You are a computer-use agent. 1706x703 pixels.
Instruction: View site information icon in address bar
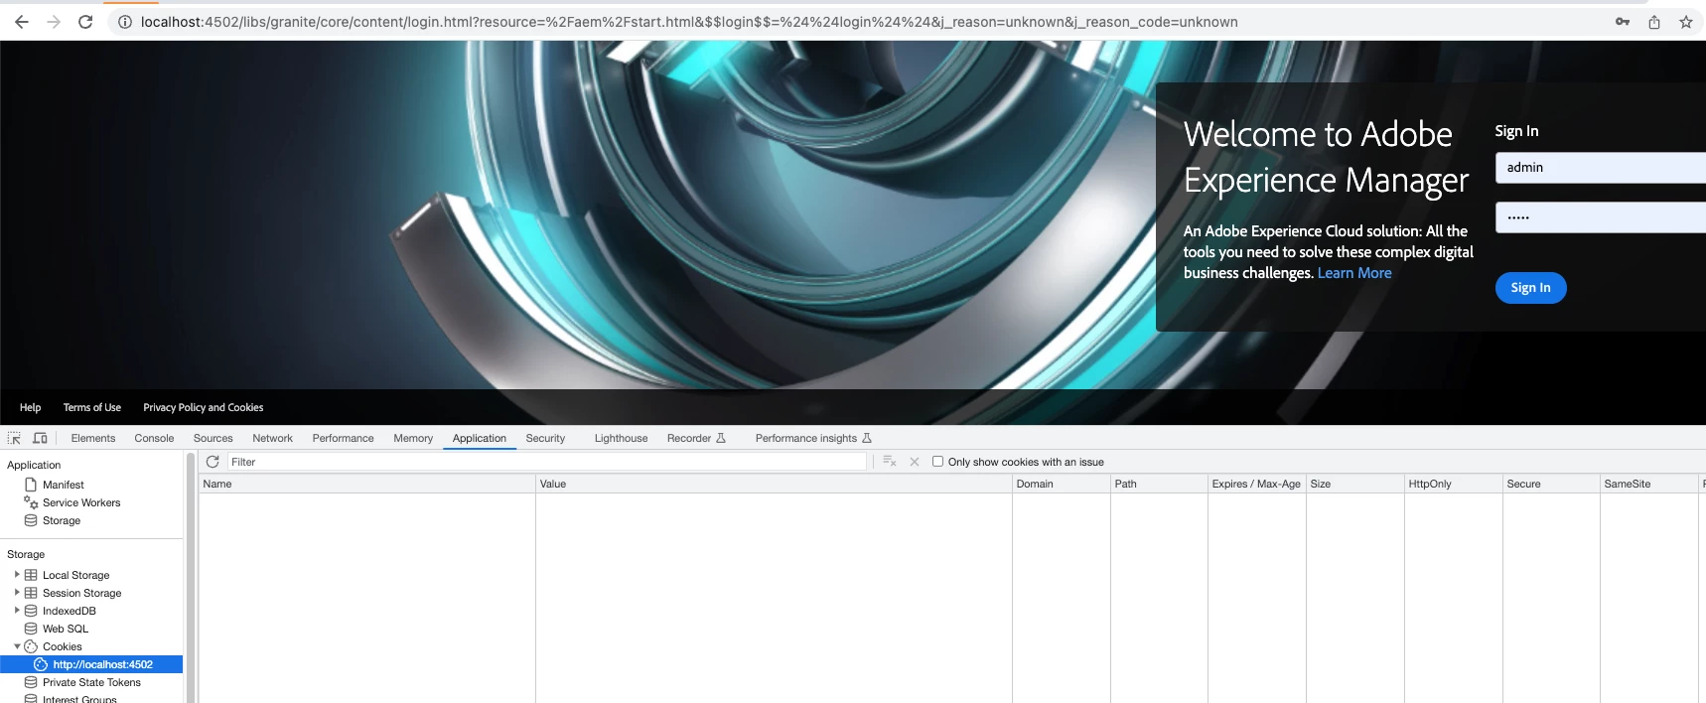point(125,22)
